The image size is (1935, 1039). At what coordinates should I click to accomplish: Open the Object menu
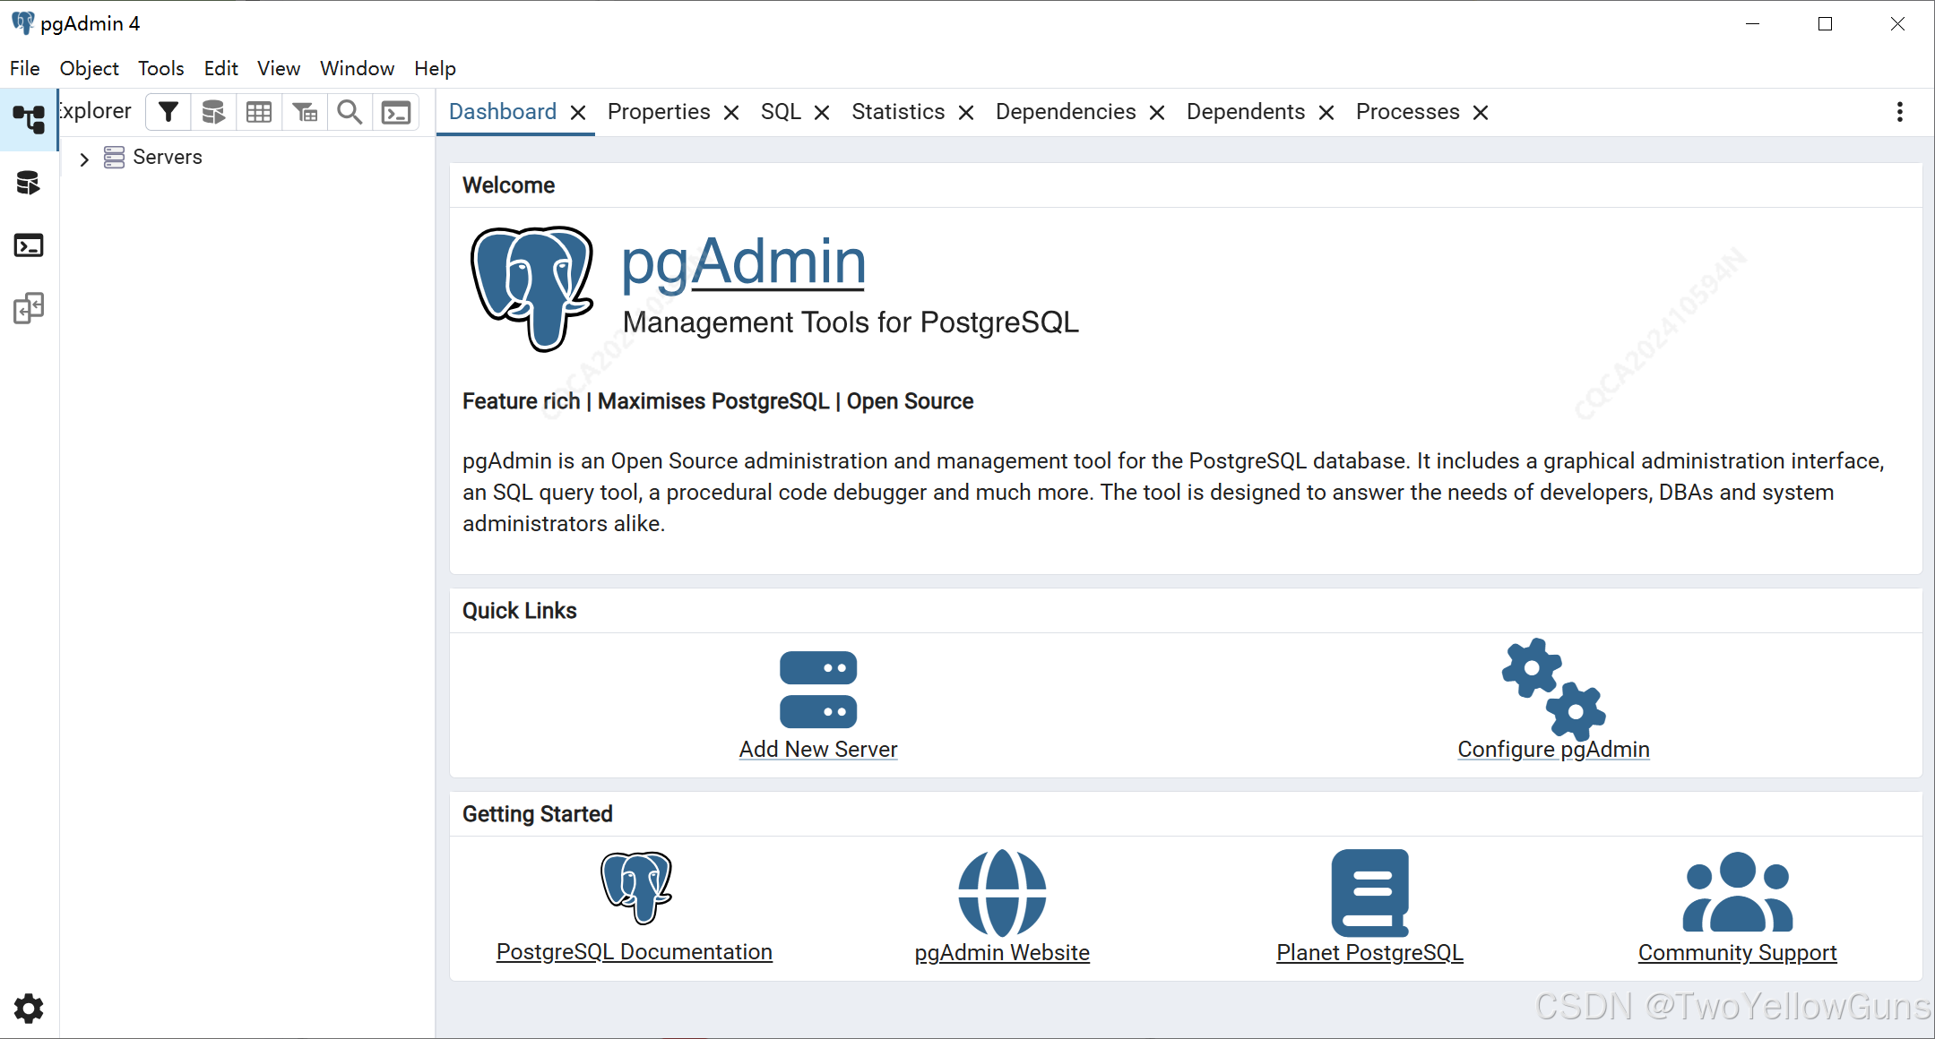point(89,69)
